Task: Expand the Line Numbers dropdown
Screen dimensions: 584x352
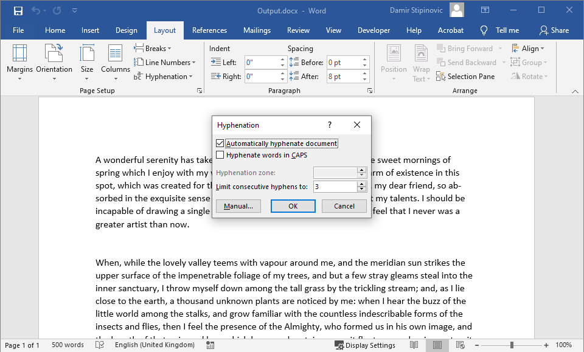Action: (165, 63)
